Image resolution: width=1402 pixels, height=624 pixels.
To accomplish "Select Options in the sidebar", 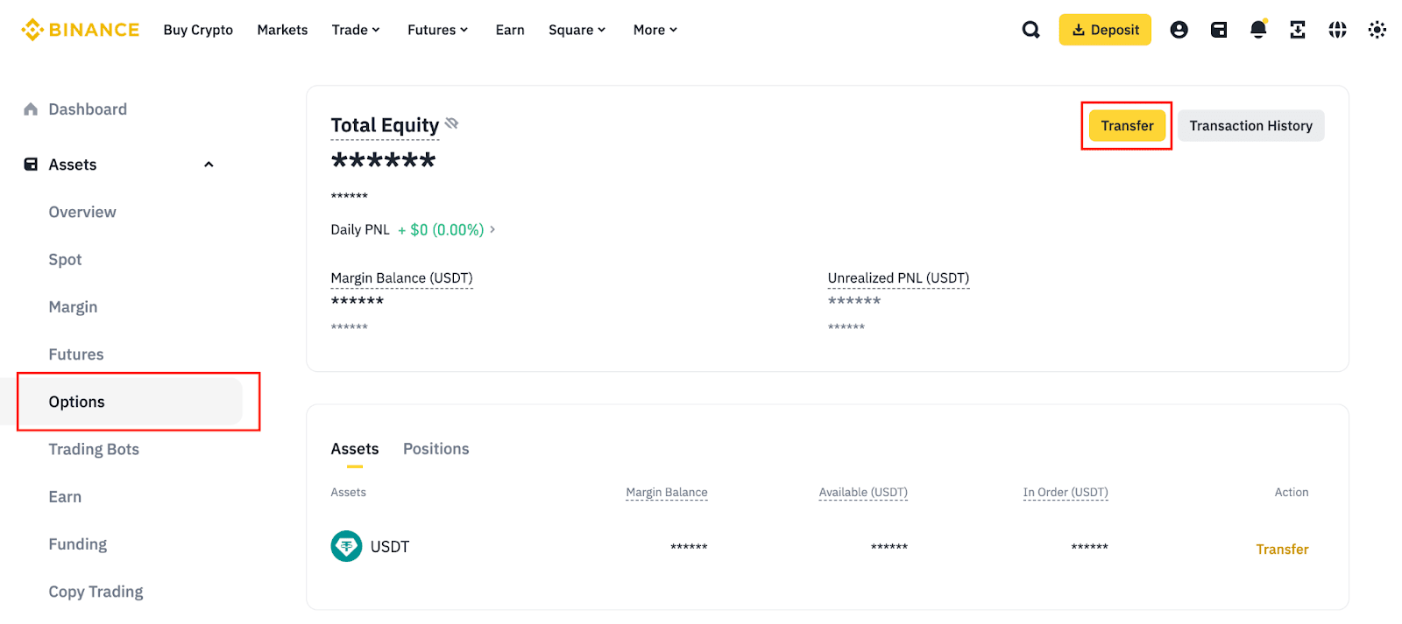I will (x=77, y=402).
